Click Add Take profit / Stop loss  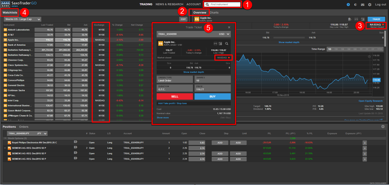(x=173, y=103)
